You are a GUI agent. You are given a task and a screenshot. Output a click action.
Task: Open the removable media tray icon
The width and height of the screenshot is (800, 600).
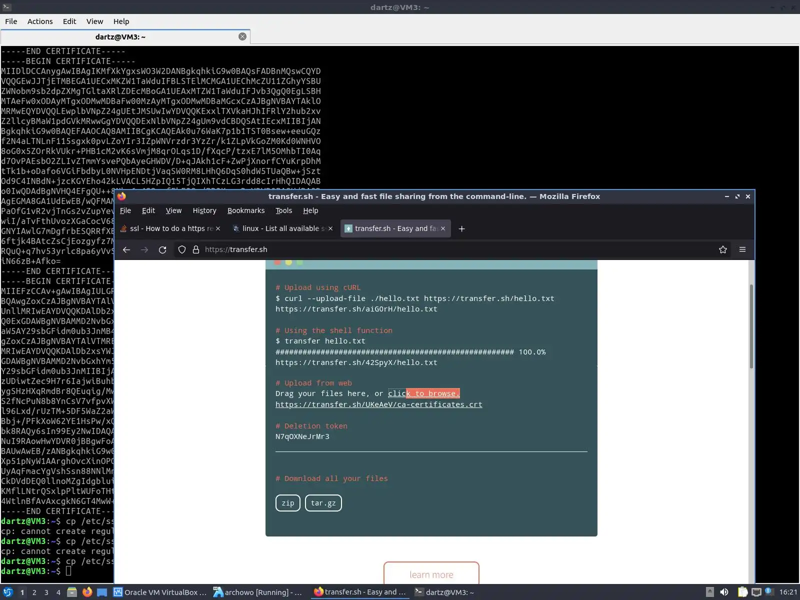(x=709, y=592)
